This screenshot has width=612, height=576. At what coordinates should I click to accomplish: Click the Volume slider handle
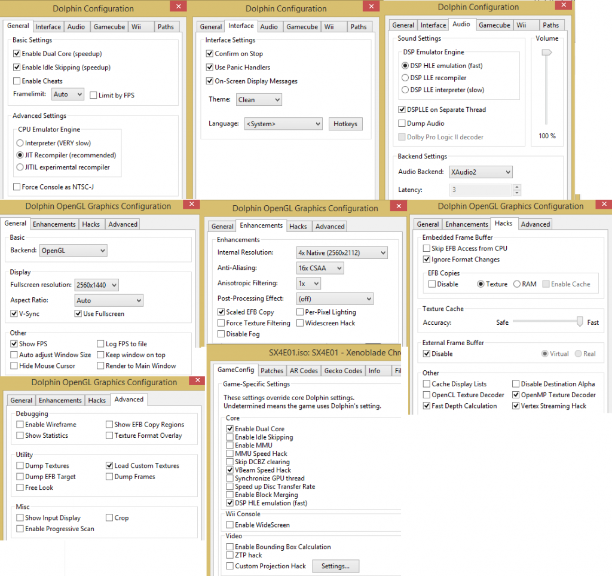(546, 54)
